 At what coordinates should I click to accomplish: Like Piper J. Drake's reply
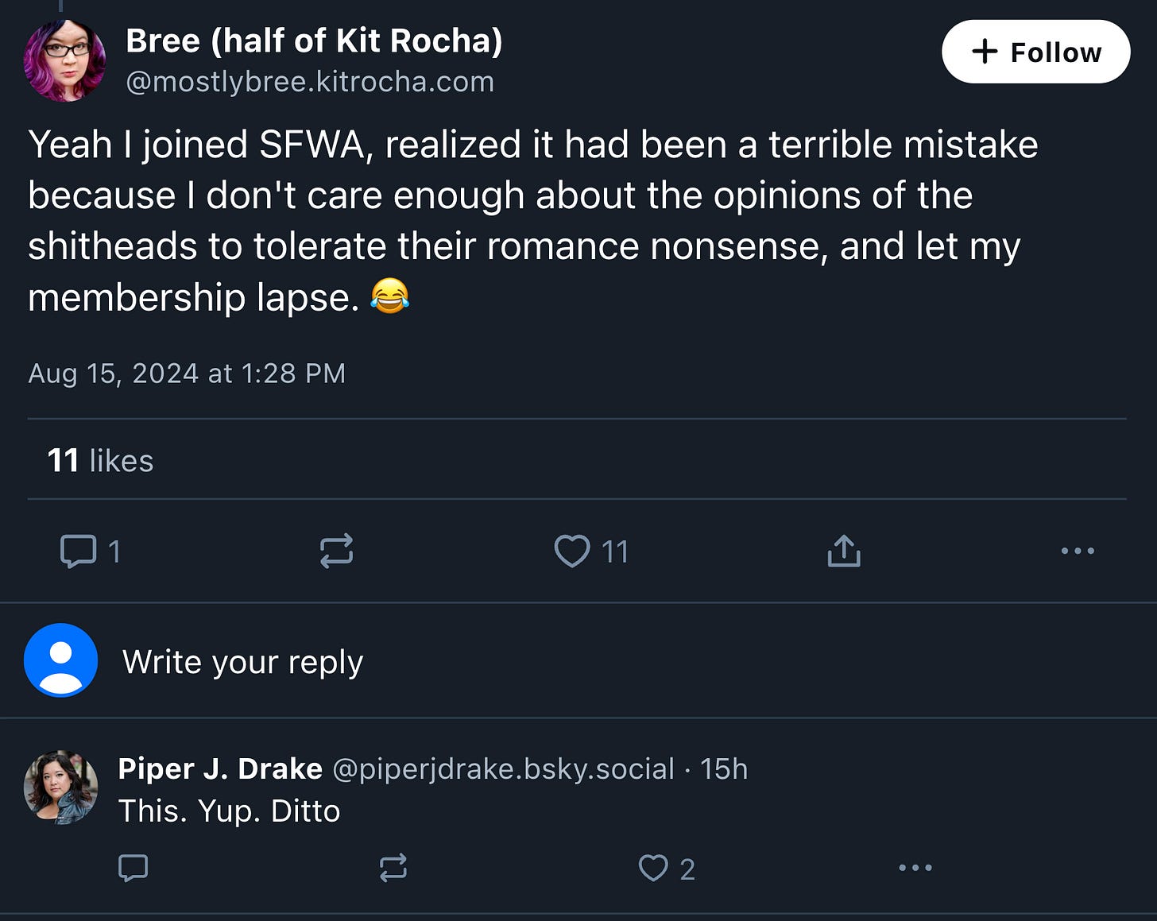tap(653, 868)
